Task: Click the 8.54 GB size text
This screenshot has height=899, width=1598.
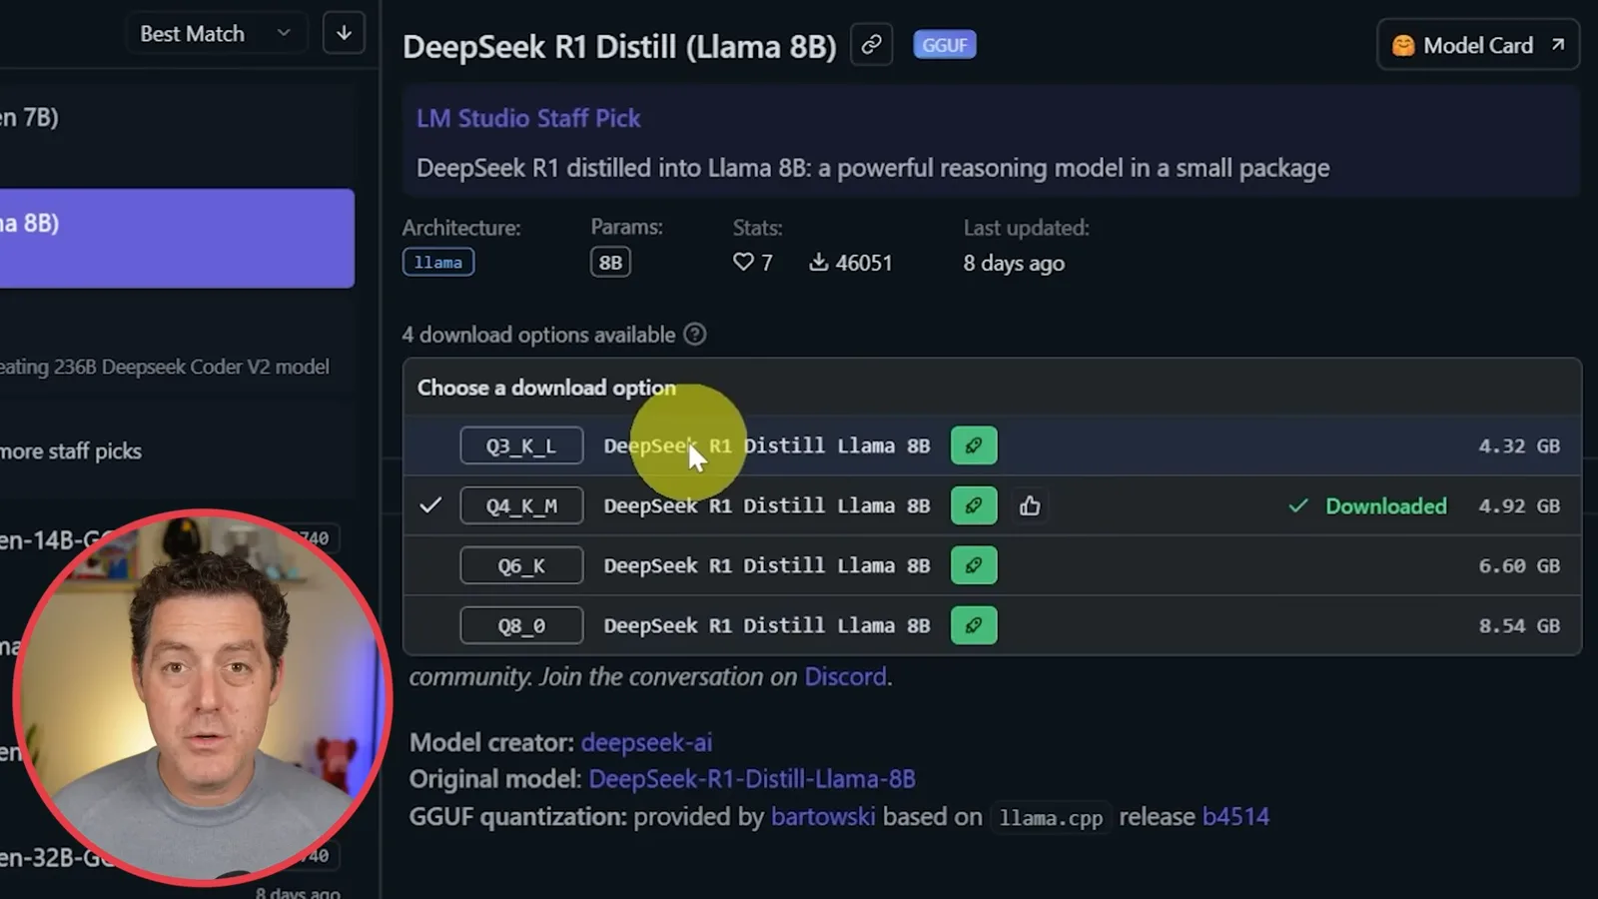Action: click(x=1519, y=625)
